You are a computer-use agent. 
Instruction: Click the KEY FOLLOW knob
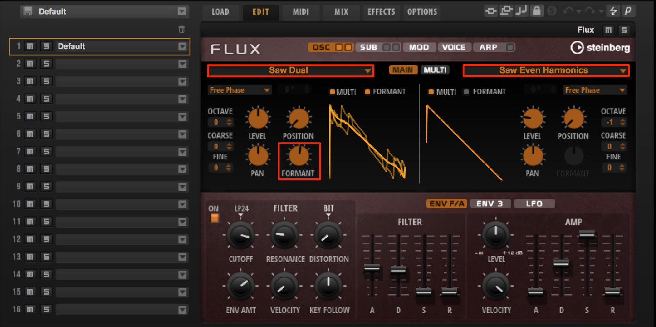pyautogui.click(x=328, y=287)
